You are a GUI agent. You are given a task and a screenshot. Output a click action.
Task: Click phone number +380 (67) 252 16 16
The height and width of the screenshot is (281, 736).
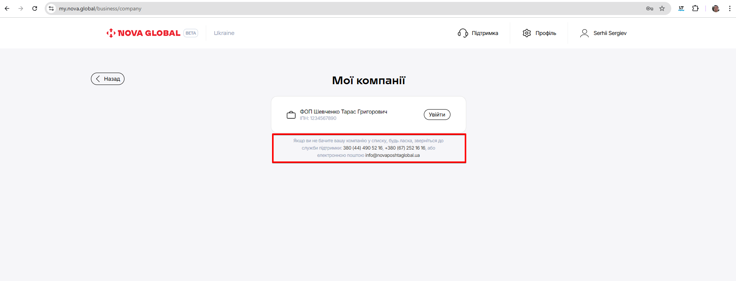click(x=405, y=148)
